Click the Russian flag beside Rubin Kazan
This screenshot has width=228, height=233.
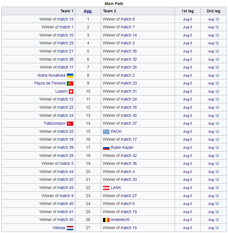pyautogui.click(x=106, y=148)
